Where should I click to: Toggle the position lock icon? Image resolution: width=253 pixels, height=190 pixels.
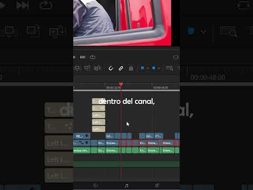point(131,68)
